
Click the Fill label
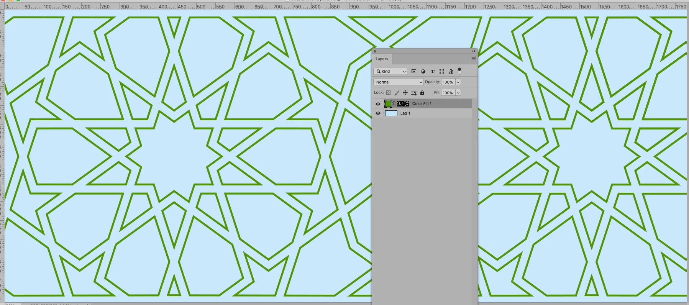(x=437, y=92)
